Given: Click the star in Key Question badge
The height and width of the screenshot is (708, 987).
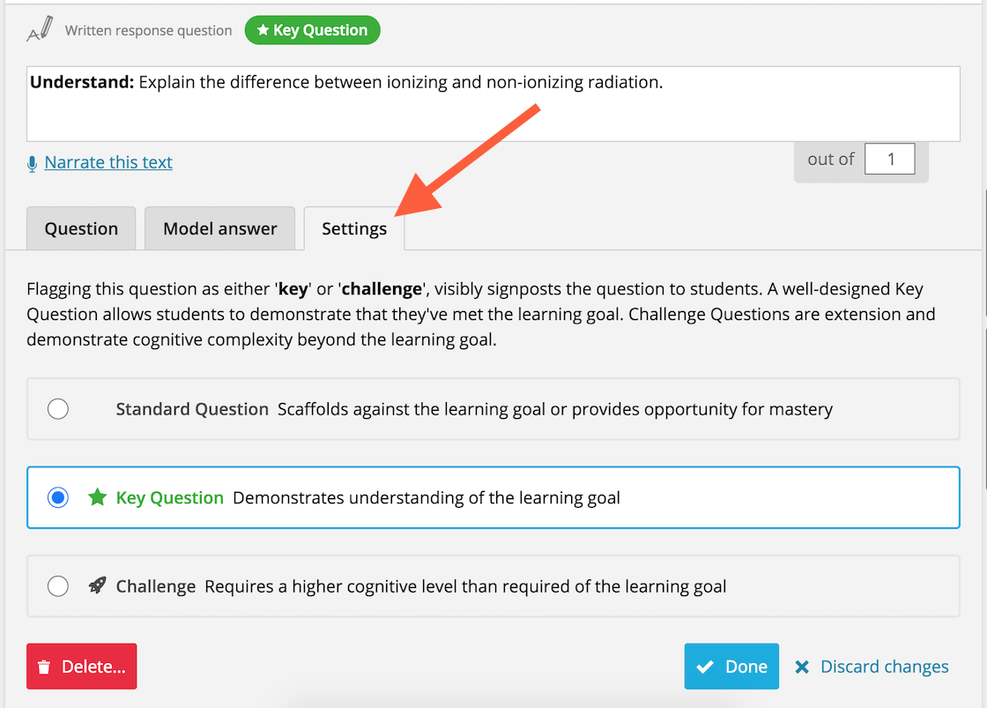Looking at the screenshot, I should point(263,30).
